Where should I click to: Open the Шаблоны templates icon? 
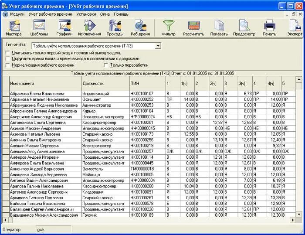(x=39, y=28)
